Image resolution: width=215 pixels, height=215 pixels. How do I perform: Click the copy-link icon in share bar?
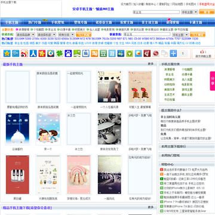point(165,53)
